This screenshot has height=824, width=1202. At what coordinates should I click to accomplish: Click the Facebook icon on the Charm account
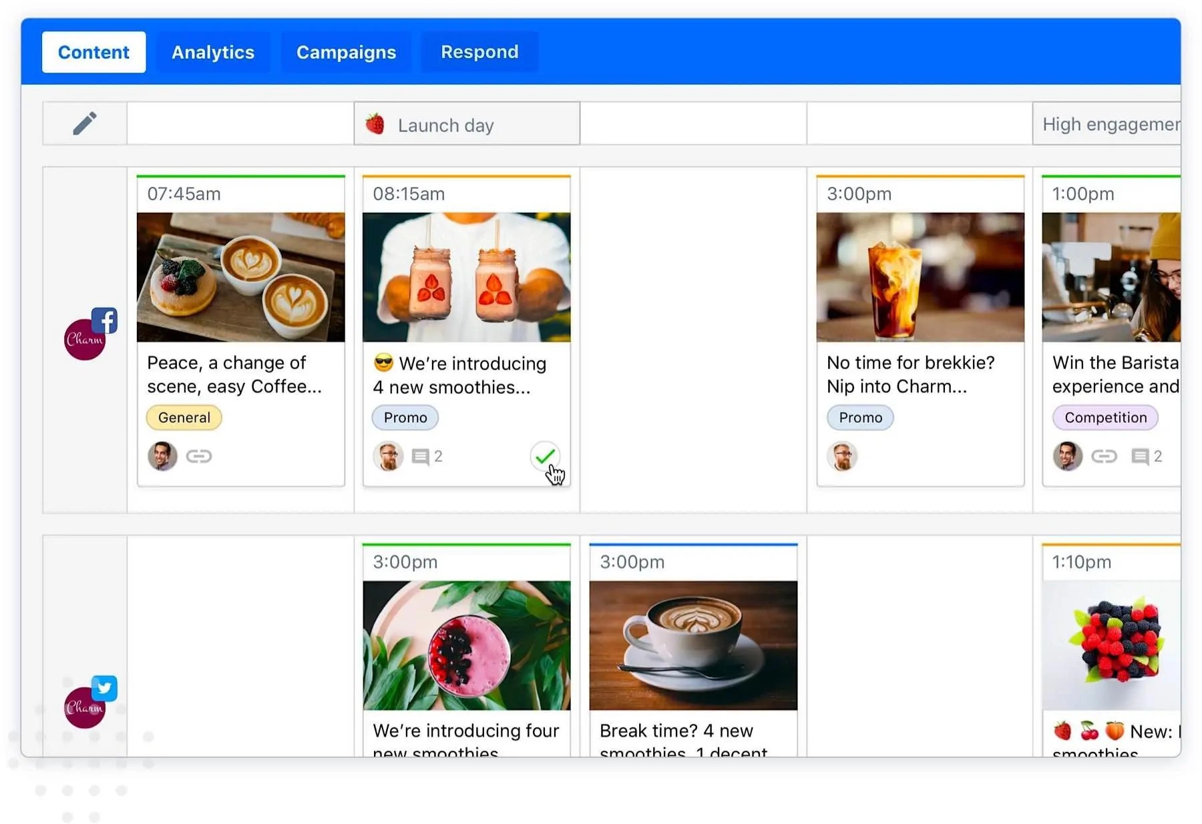coord(105,320)
